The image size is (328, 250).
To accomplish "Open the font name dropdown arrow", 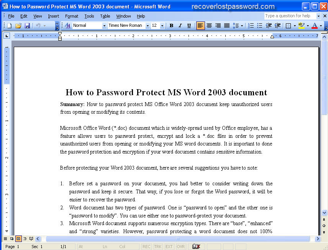I will pyautogui.click(x=148, y=26).
